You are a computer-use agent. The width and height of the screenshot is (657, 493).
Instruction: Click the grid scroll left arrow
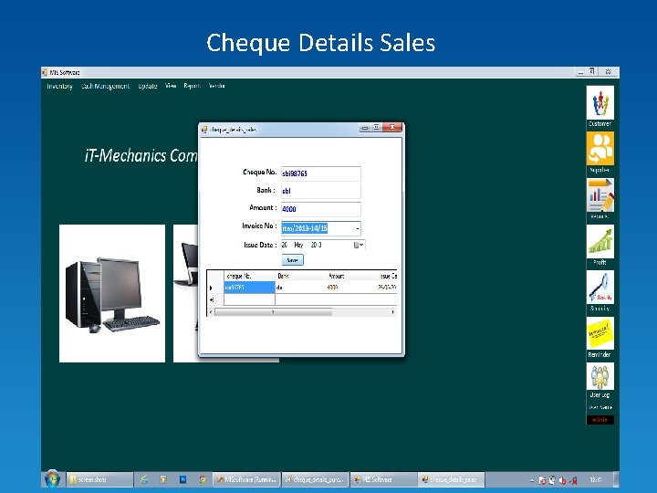(x=211, y=312)
